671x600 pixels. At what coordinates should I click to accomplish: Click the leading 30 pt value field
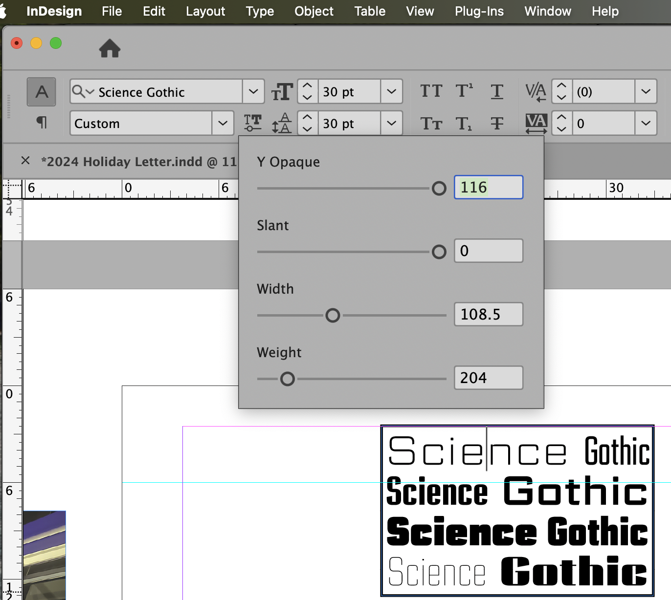pyautogui.click(x=349, y=123)
